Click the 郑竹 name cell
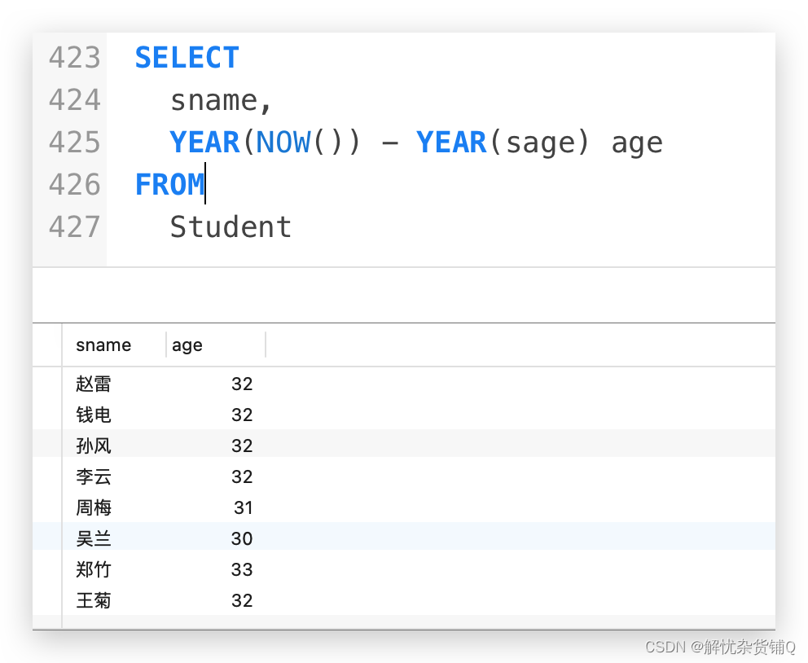The image size is (808, 663). pos(94,569)
